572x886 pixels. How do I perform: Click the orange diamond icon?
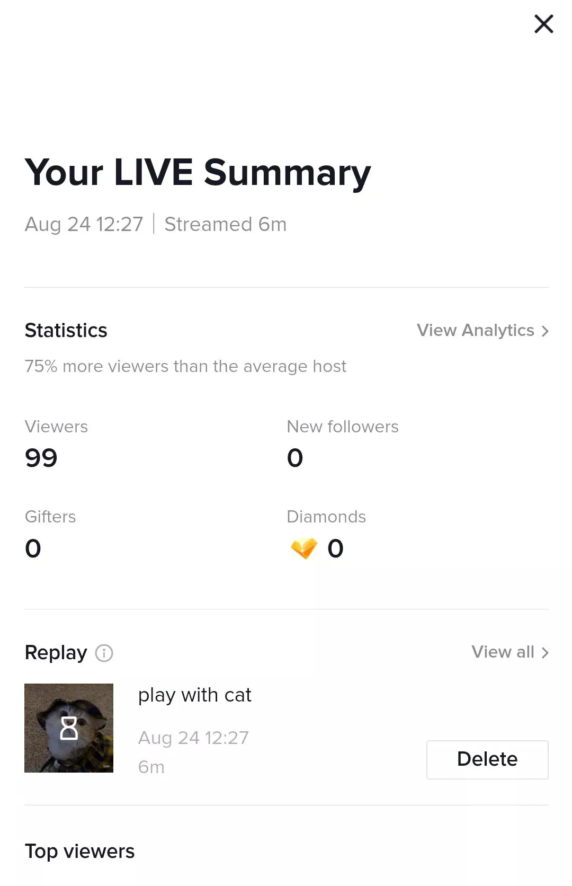(x=304, y=548)
